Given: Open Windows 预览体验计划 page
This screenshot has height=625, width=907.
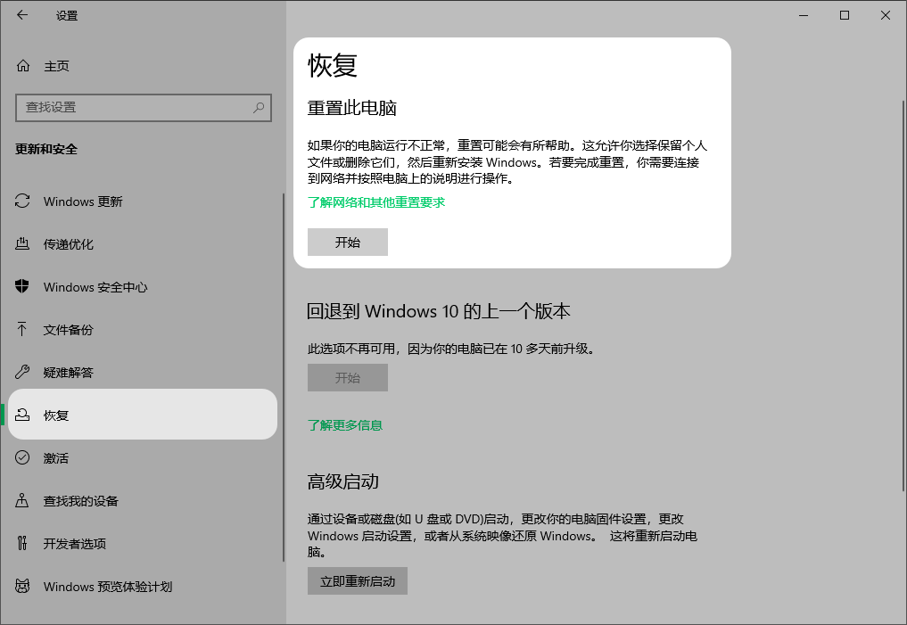Looking at the screenshot, I should (x=144, y=587).
